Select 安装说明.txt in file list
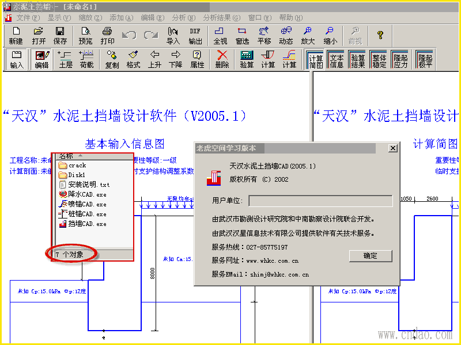The height and width of the screenshot is (345, 461). 84,185
